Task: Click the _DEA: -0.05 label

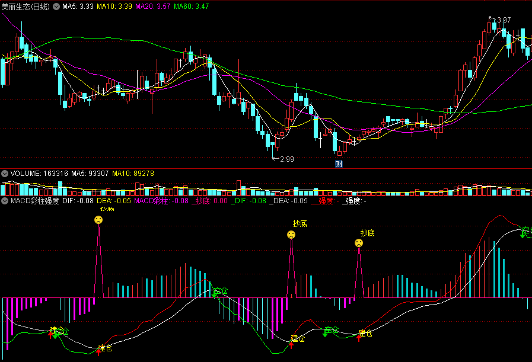Action: [288, 201]
